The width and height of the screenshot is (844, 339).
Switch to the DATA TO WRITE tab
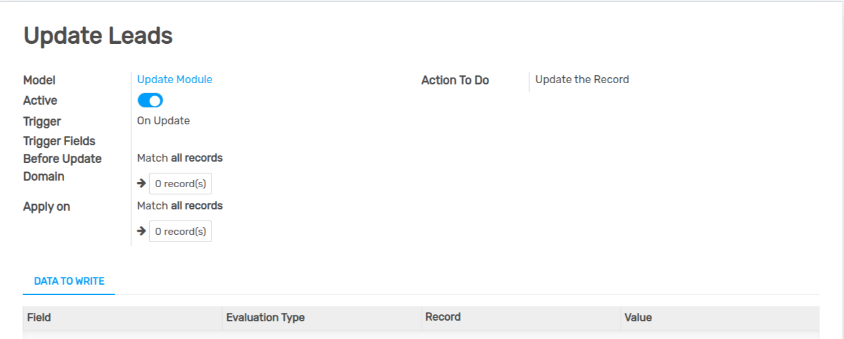(x=69, y=281)
